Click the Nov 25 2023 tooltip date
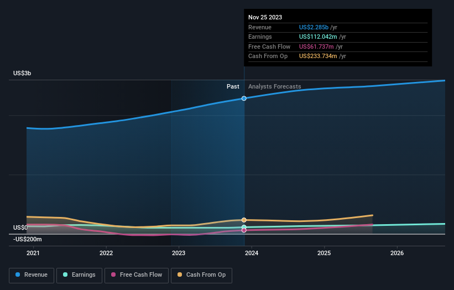 click(265, 17)
